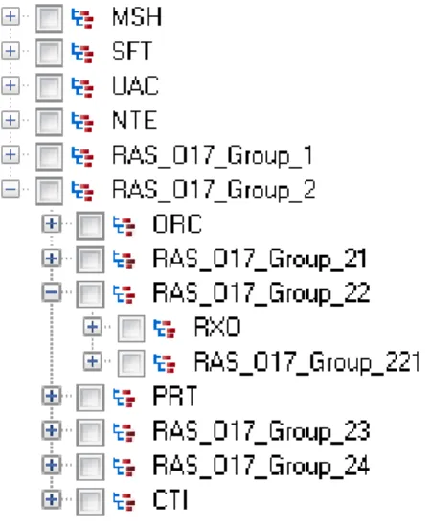Check the RAS_O17_Group_23 checkbox
431x528 pixels.
click(90, 432)
